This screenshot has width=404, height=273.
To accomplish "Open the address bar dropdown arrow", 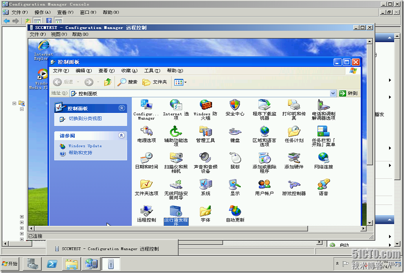I will (333, 93).
